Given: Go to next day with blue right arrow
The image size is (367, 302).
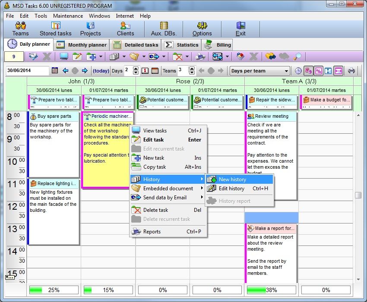Looking at the screenshot, I should 85,70.
